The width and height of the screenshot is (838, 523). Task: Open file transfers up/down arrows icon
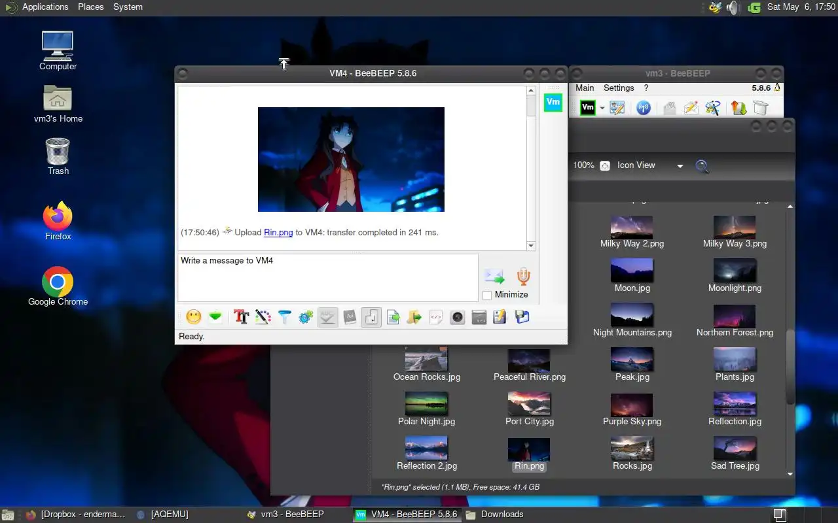[738, 108]
